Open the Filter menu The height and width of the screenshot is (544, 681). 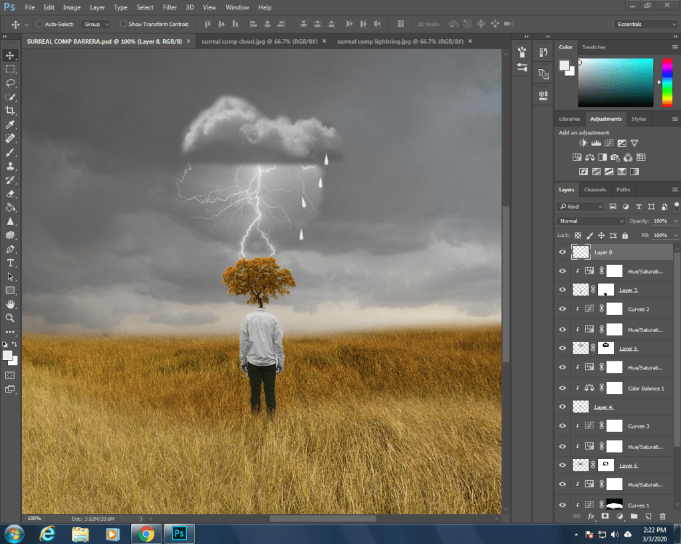(x=170, y=7)
